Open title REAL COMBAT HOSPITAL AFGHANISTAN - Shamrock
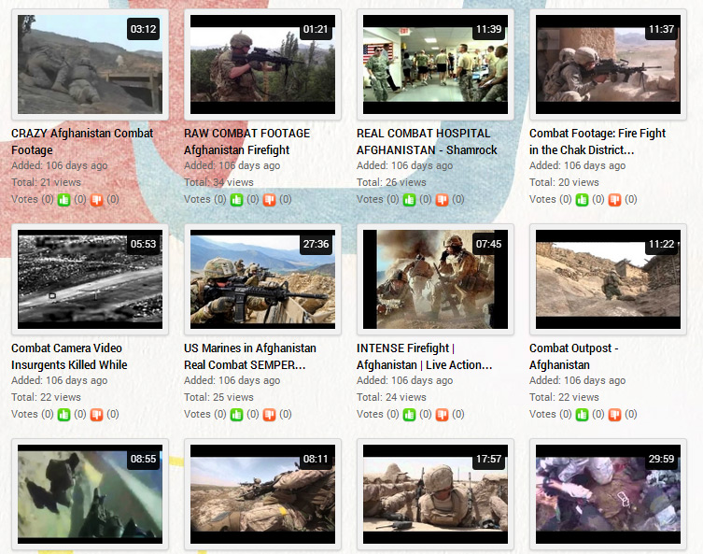The height and width of the screenshot is (554, 703). 427,141
